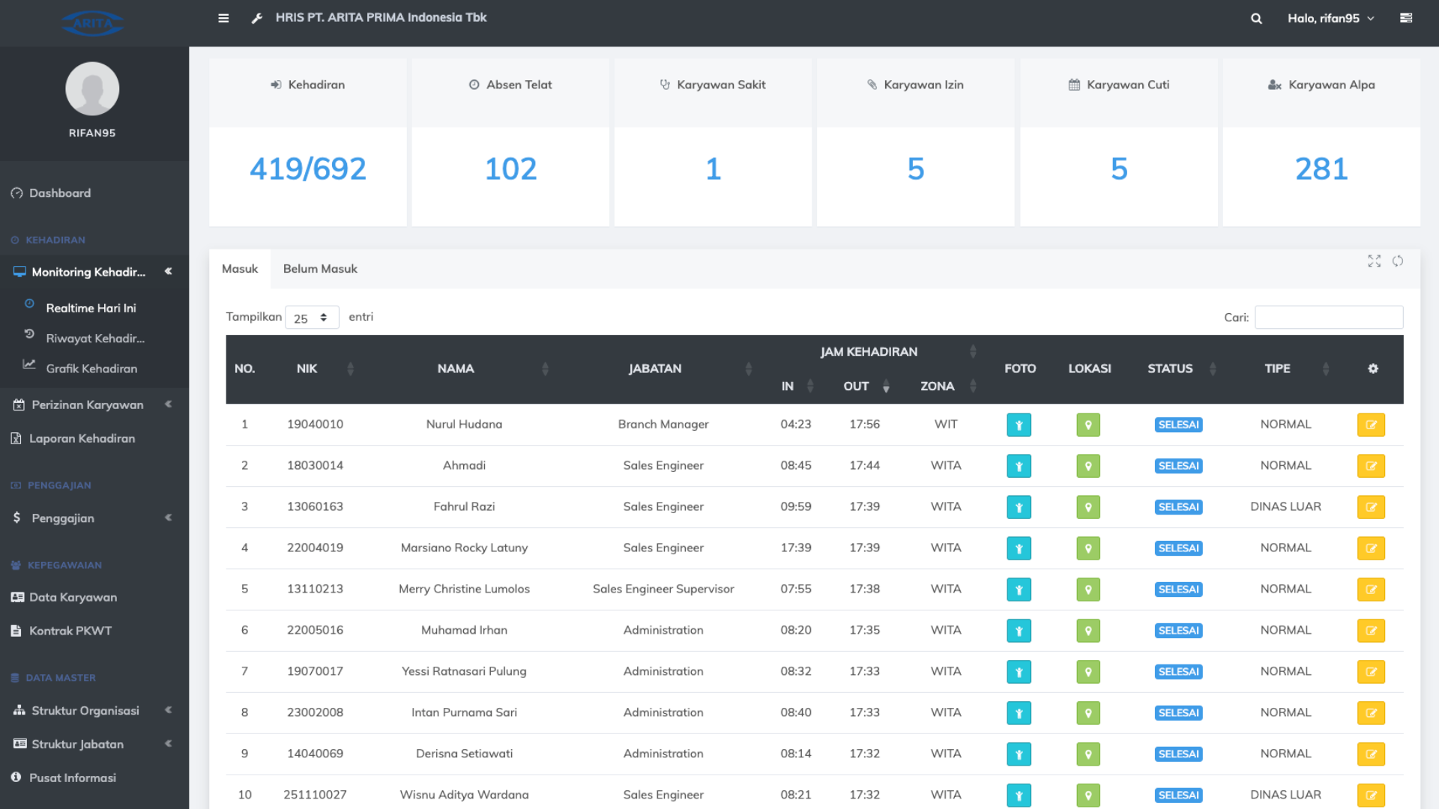Open location pin for Ahmadi's row
Screen dimensions: 1439x809
[1088, 466]
